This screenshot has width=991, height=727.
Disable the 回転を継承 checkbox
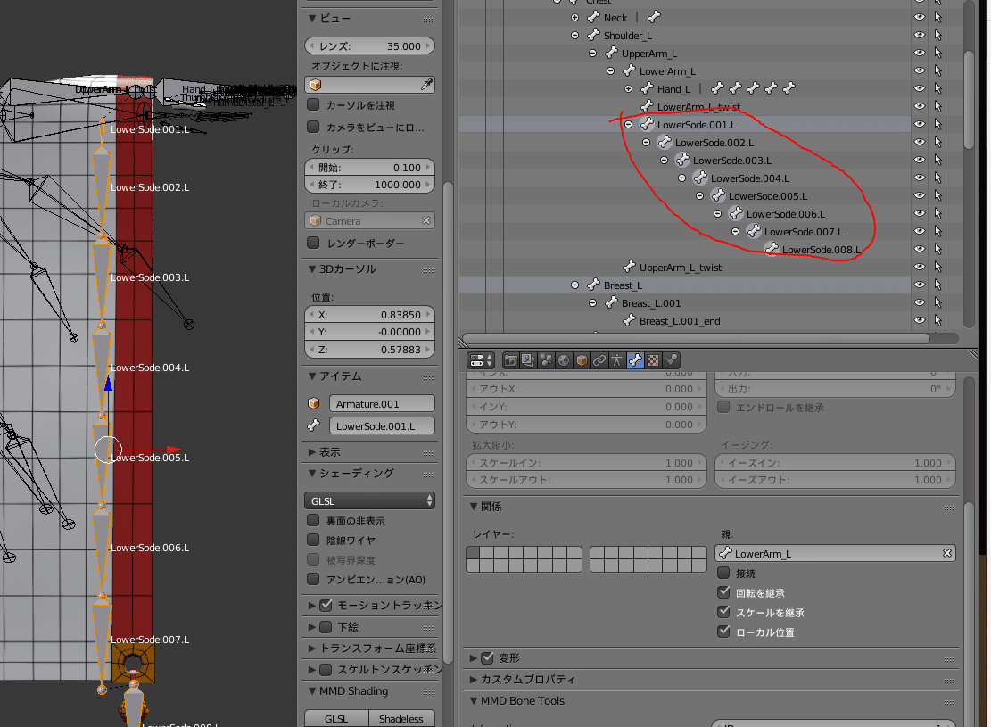[x=723, y=592]
